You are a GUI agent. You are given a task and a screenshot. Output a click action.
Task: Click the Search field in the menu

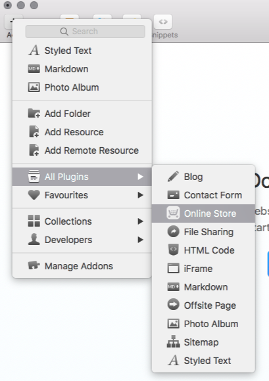coord(86,32)
